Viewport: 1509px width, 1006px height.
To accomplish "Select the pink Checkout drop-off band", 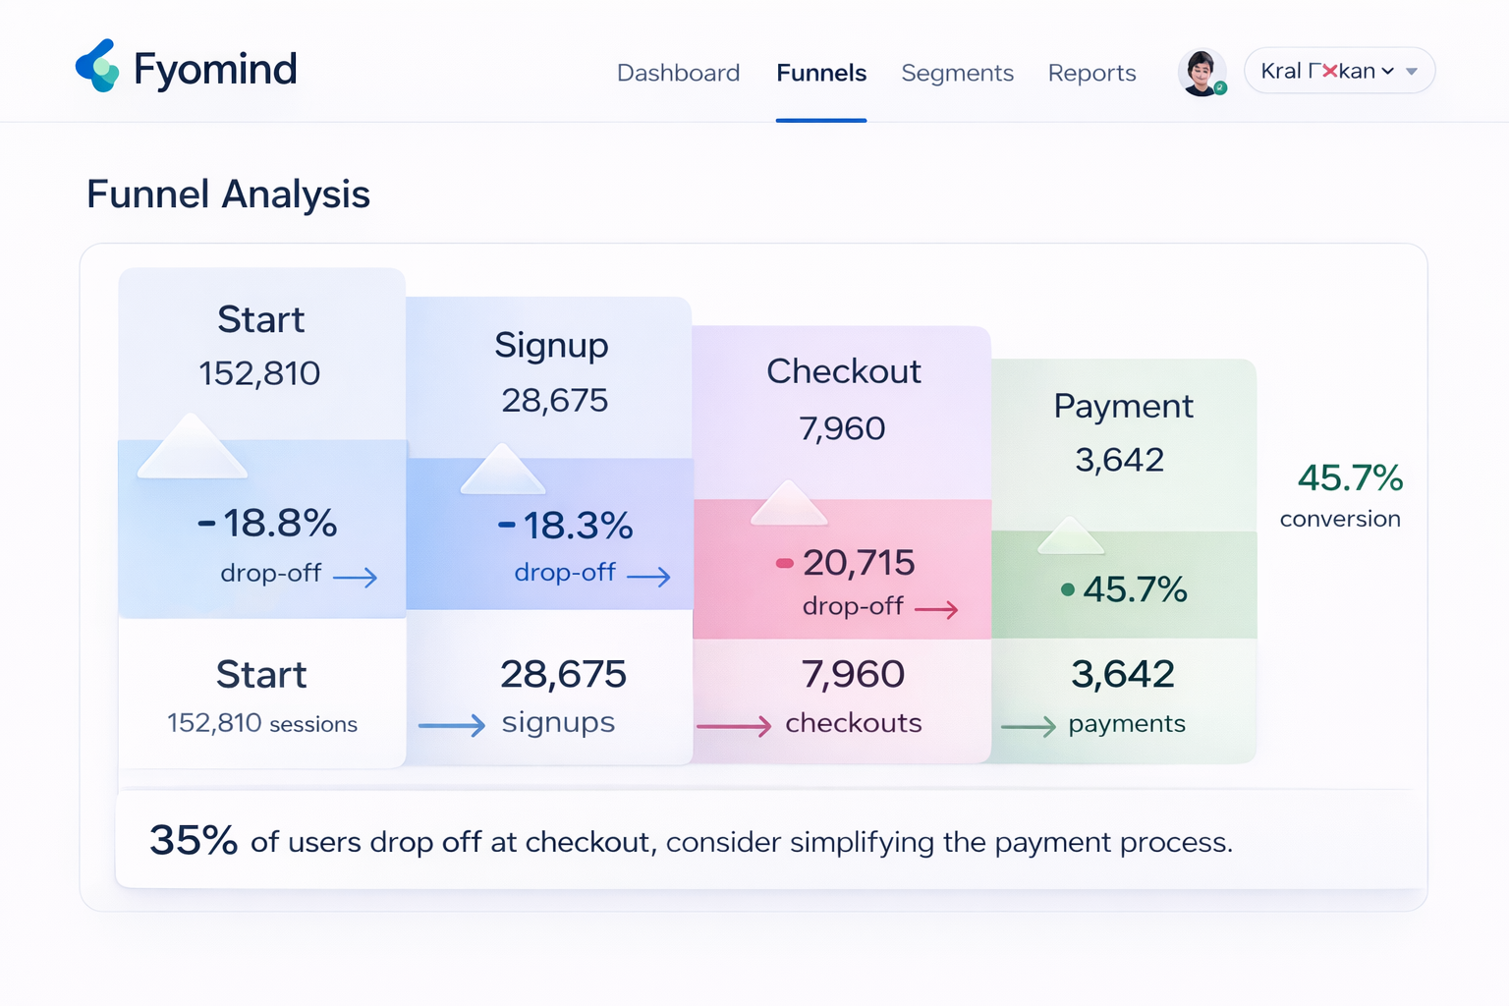I will (x=842, y=569).
